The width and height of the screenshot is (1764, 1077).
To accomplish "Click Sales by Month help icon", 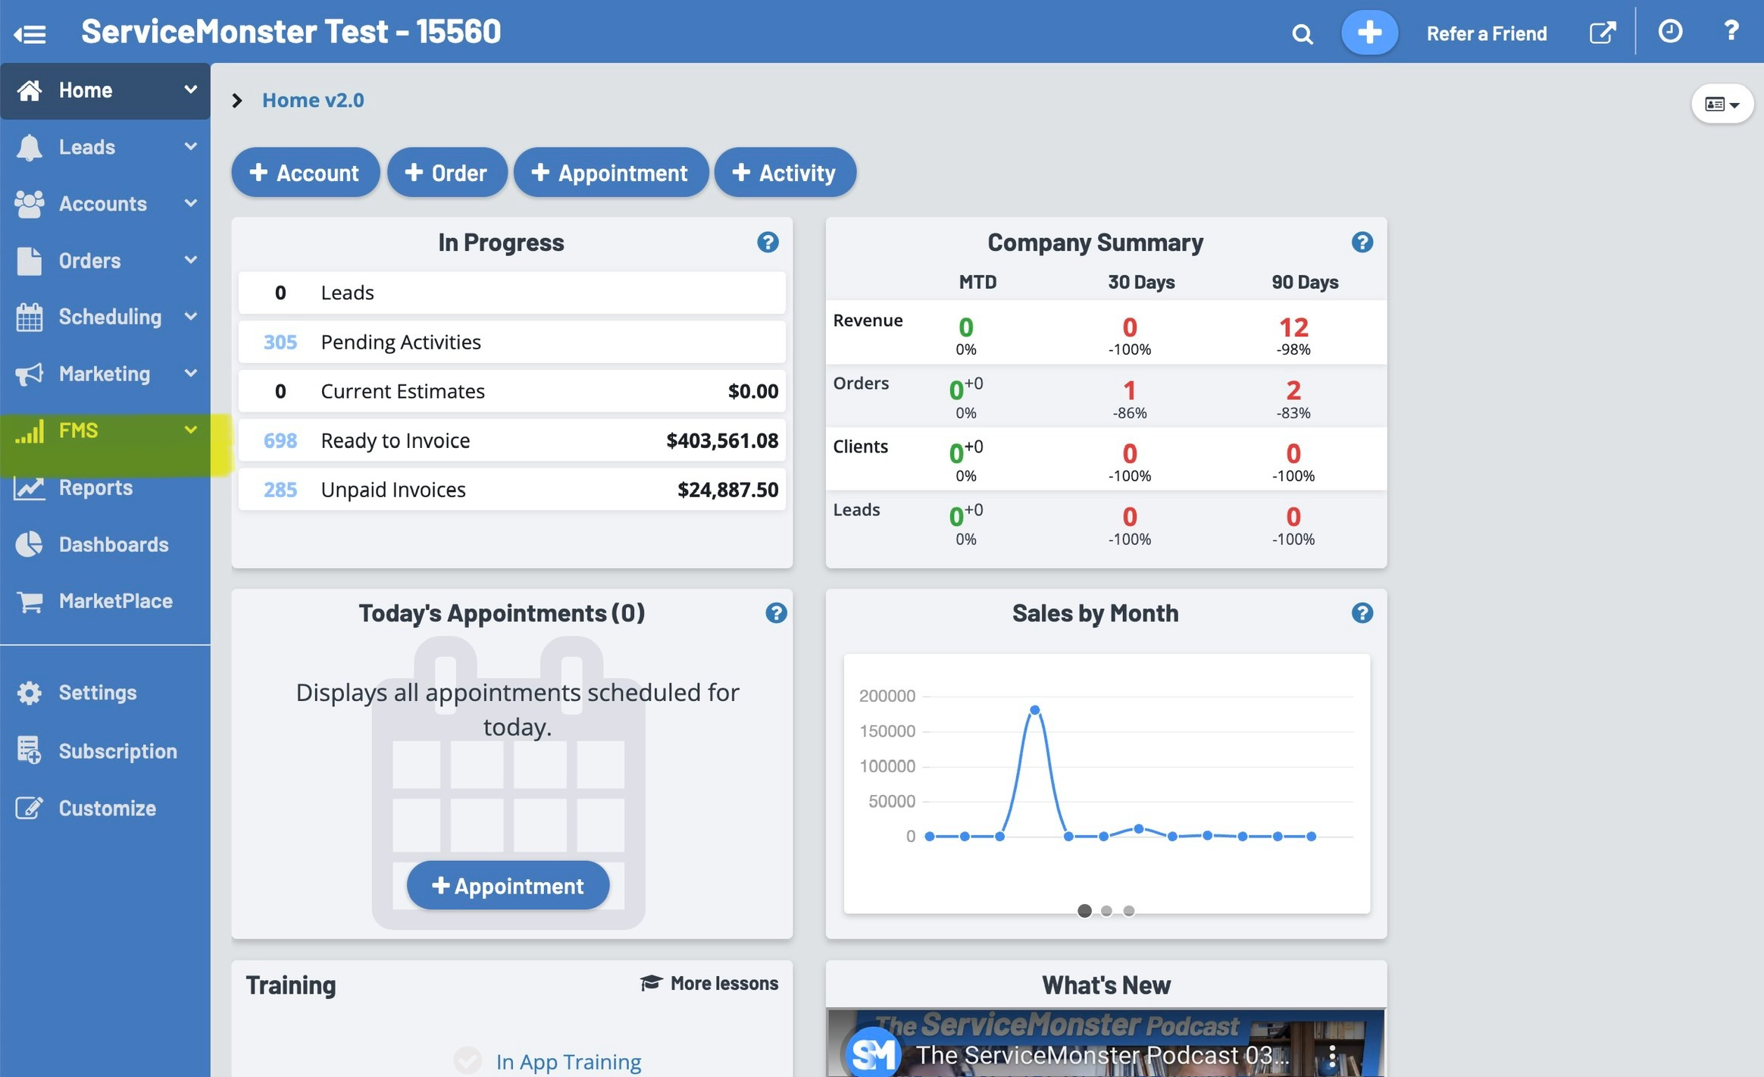I will coord(1362,612).
